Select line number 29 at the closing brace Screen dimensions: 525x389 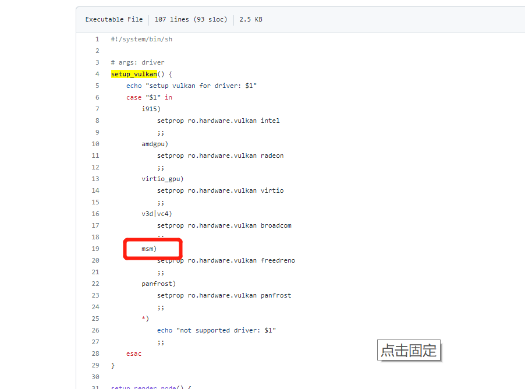coord(95,365)
